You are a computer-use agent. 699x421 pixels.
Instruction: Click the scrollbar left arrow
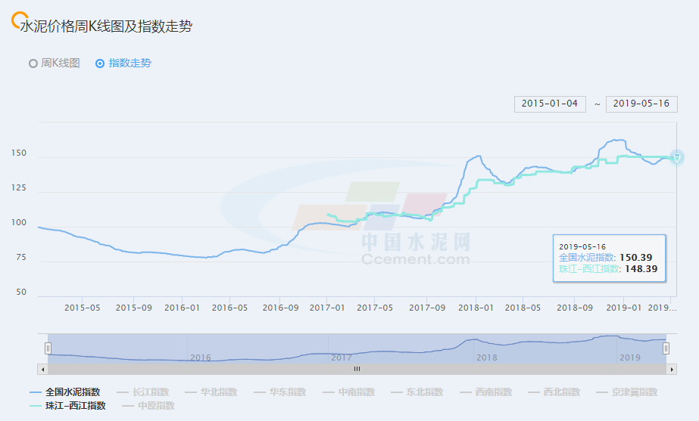point(42,369)
